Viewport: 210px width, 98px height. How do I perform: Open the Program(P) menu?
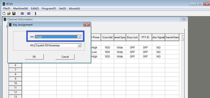coord(49,9)
